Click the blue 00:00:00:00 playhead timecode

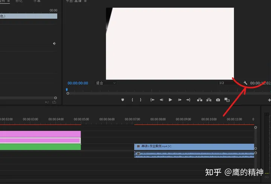tap(78, 83)
